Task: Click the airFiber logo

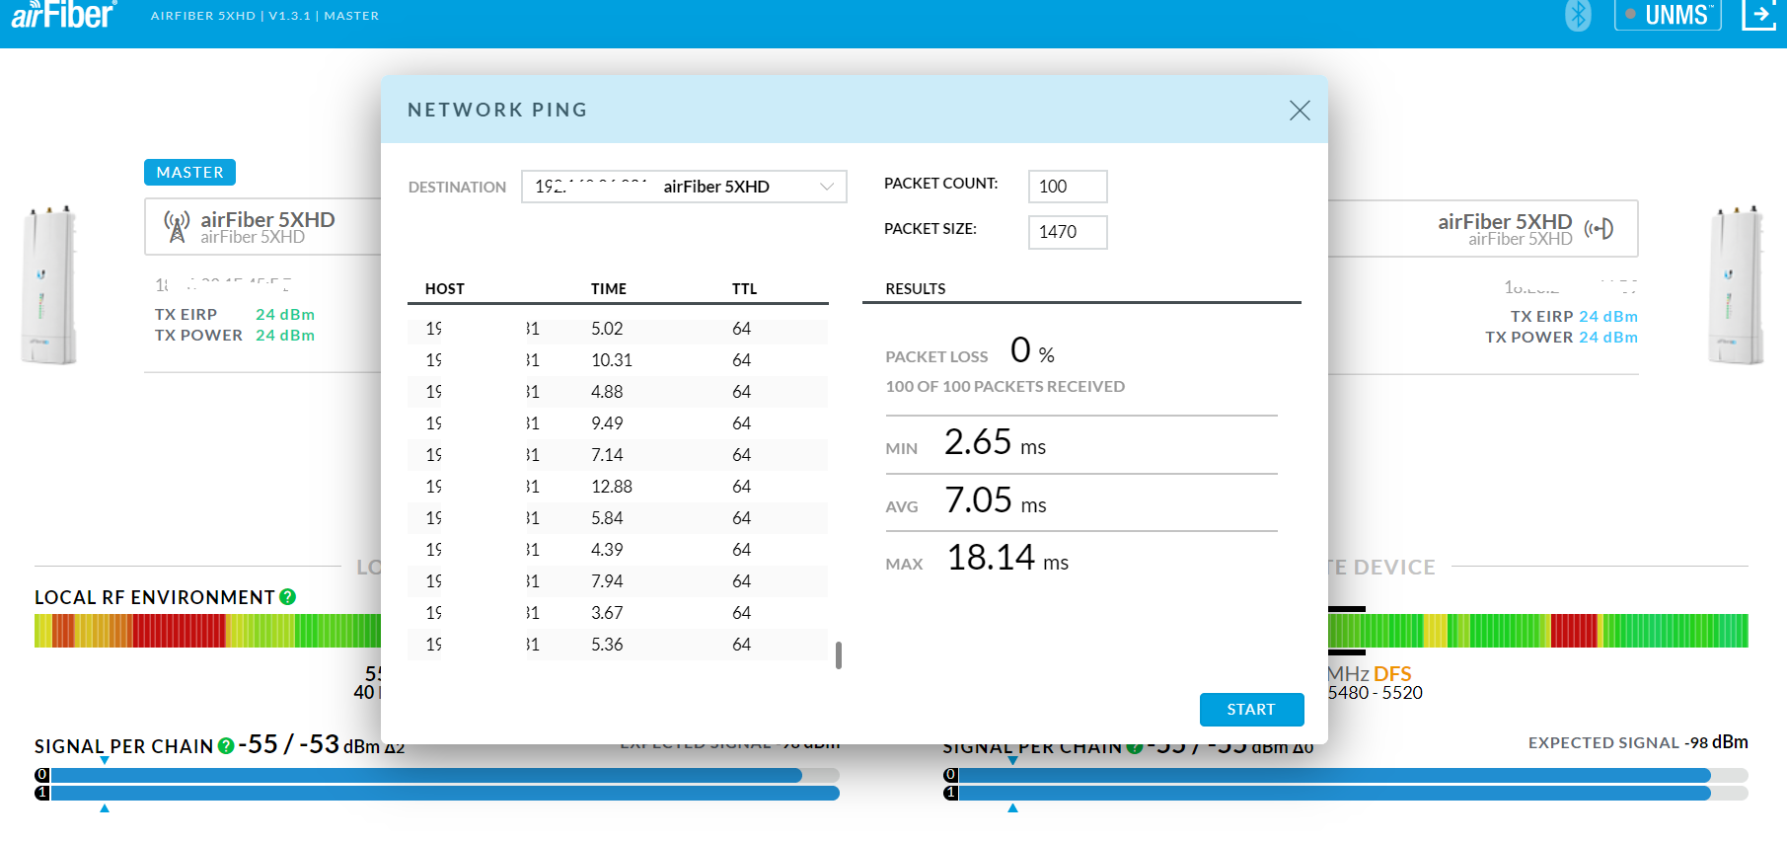Action: tap(64, 15)
